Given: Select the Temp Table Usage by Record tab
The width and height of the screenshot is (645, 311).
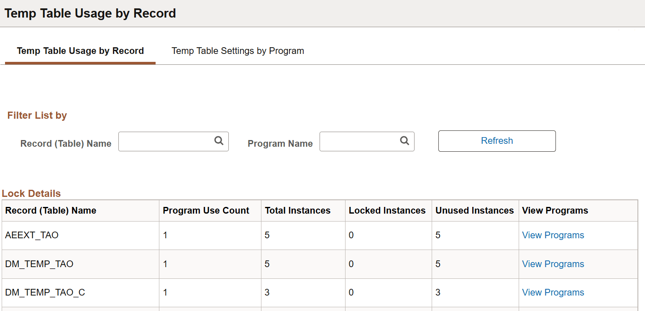Looking at the screenshot, I should 80,51.
